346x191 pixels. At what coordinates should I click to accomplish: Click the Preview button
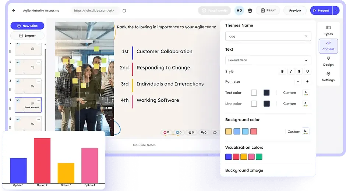[295, 11]
